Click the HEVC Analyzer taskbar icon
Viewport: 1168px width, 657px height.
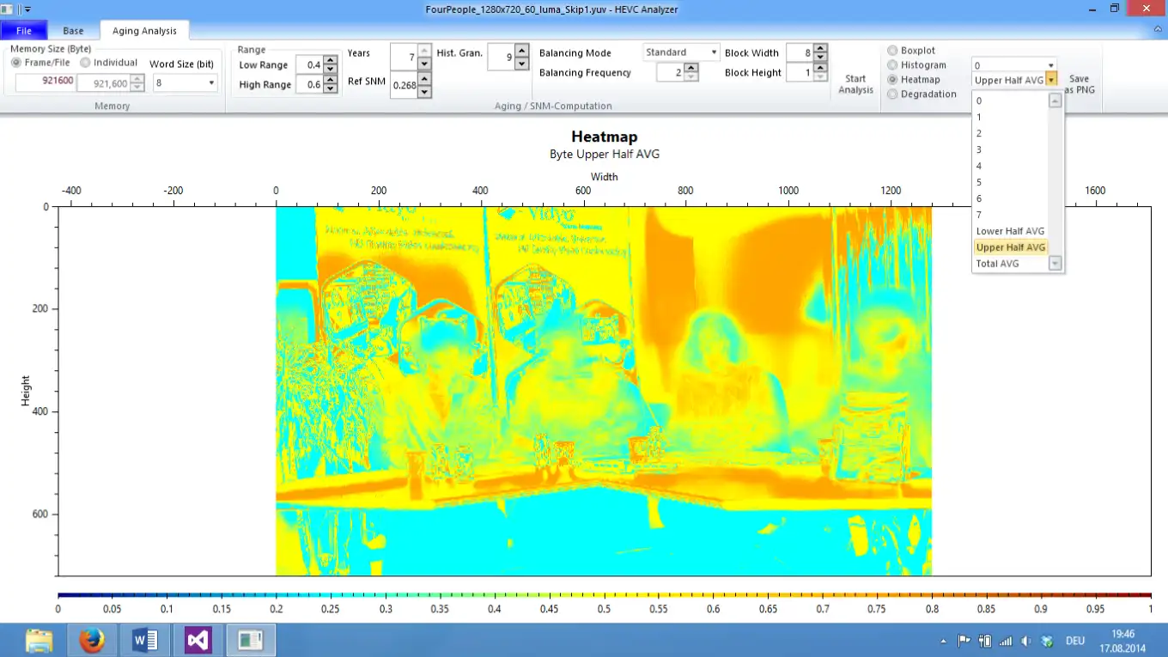point(251,641)
